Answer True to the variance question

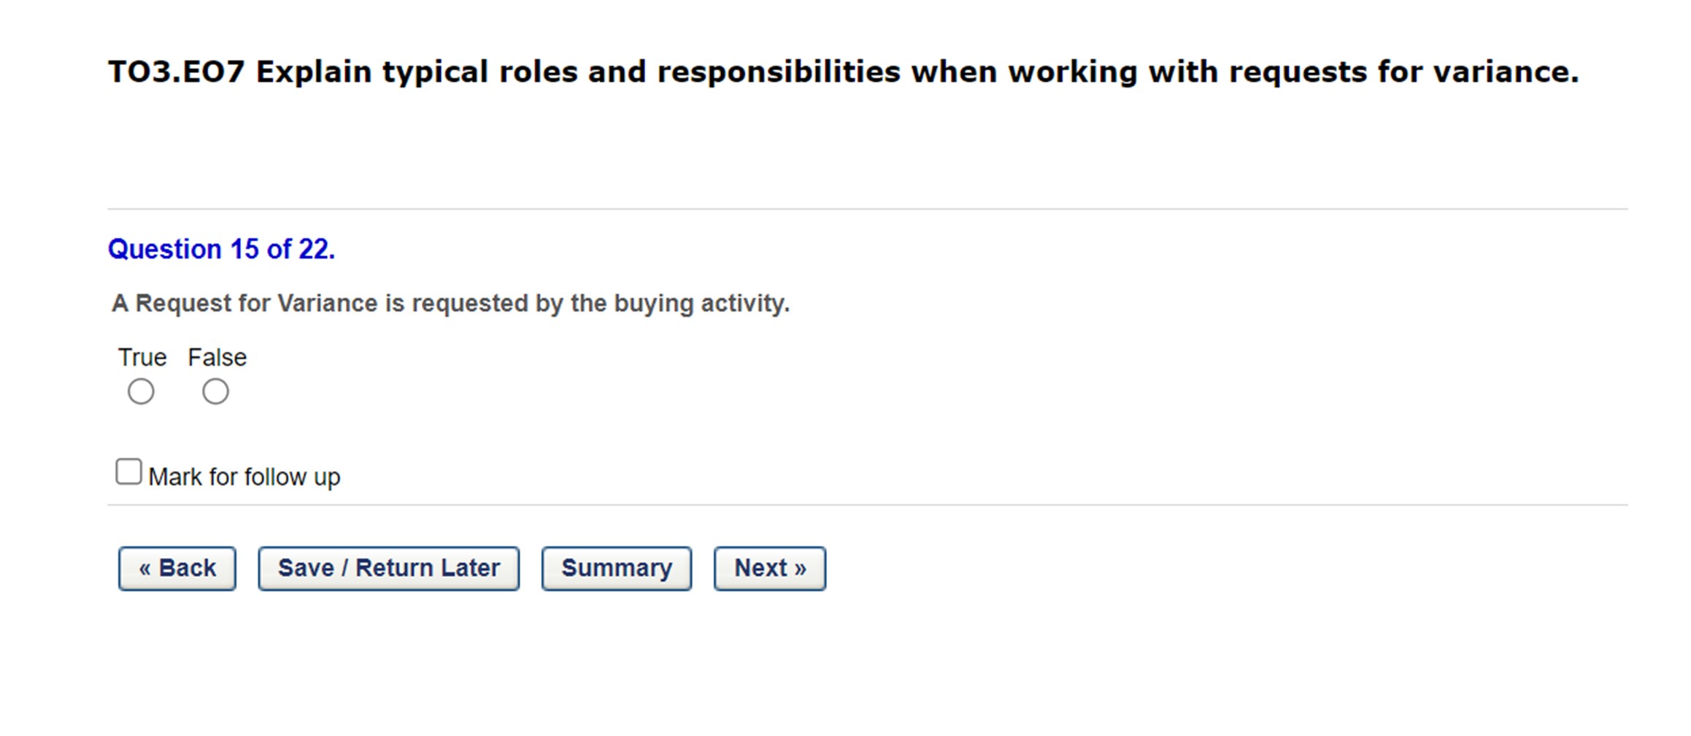(x=141, y=391)
